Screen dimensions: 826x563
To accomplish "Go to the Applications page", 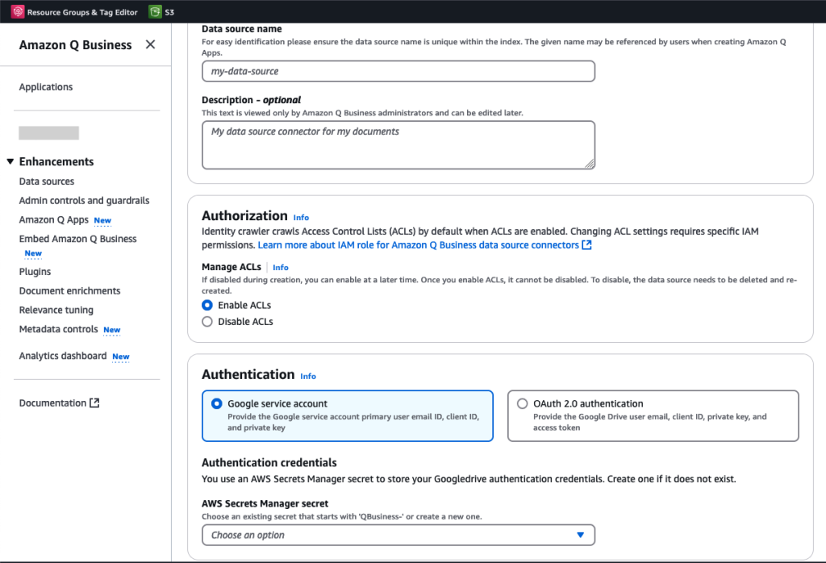I will pos(45,86).
